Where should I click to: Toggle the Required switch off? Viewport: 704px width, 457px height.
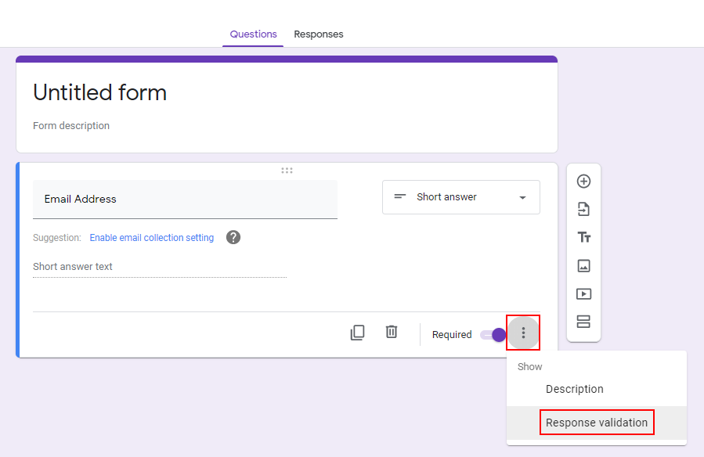tap(493, 335)
